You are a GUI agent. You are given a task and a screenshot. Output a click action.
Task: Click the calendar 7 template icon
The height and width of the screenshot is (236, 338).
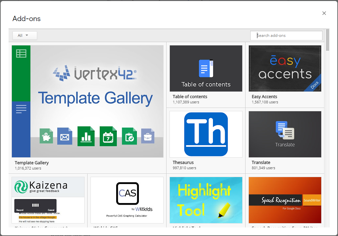coord(108,136)
